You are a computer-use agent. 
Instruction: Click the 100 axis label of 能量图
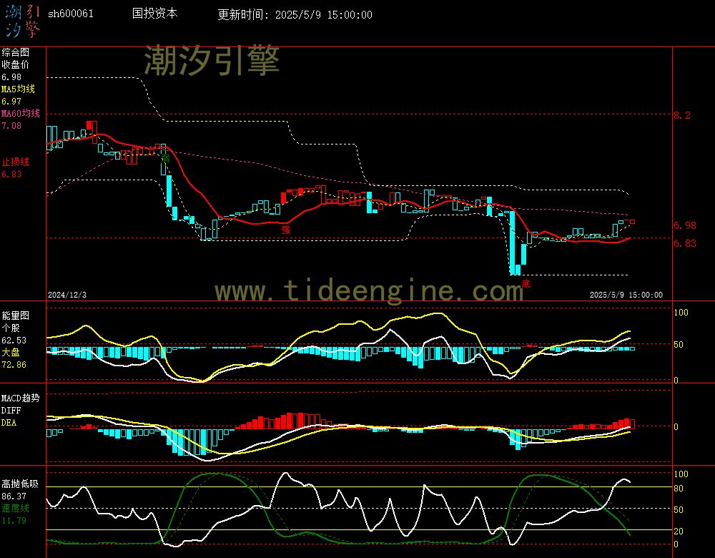click(681, 313)
